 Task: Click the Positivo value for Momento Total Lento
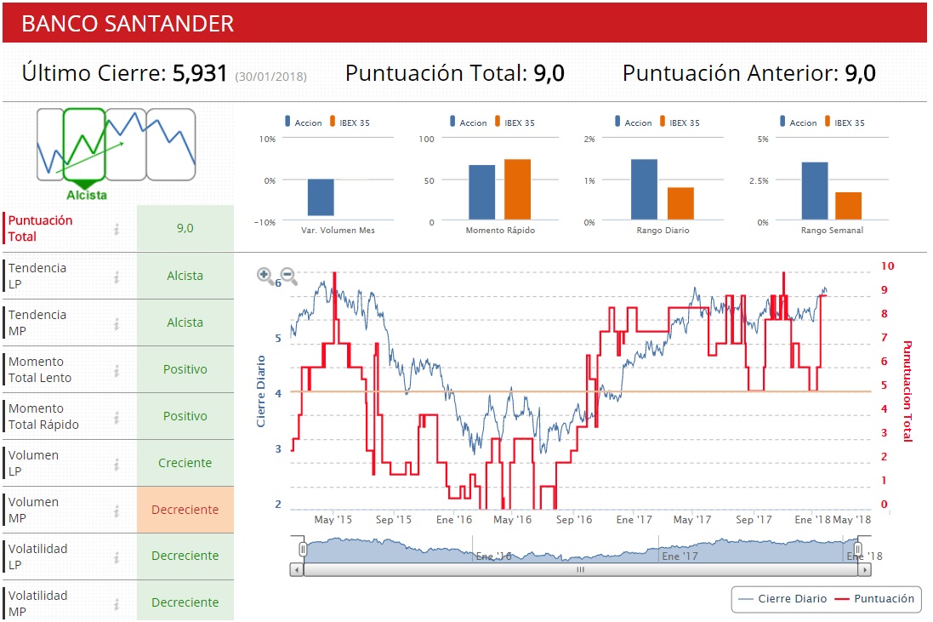tap(185, 369)
